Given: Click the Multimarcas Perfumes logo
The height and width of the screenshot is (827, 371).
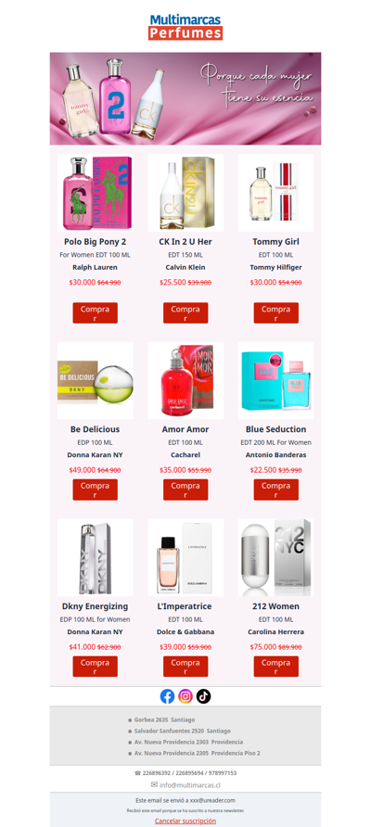Looking at the screenshot, I should pos(185,27).
